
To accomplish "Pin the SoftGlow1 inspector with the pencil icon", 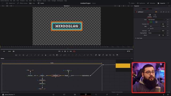I will (x=164, y=12).
